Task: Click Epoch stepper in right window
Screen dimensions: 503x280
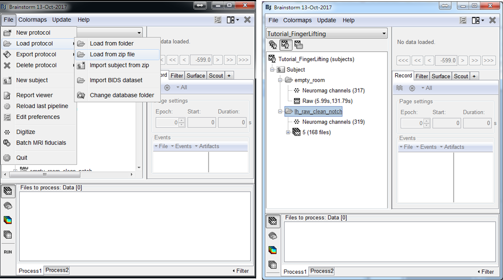Action: pyautogui.click(x=426, y=123)
